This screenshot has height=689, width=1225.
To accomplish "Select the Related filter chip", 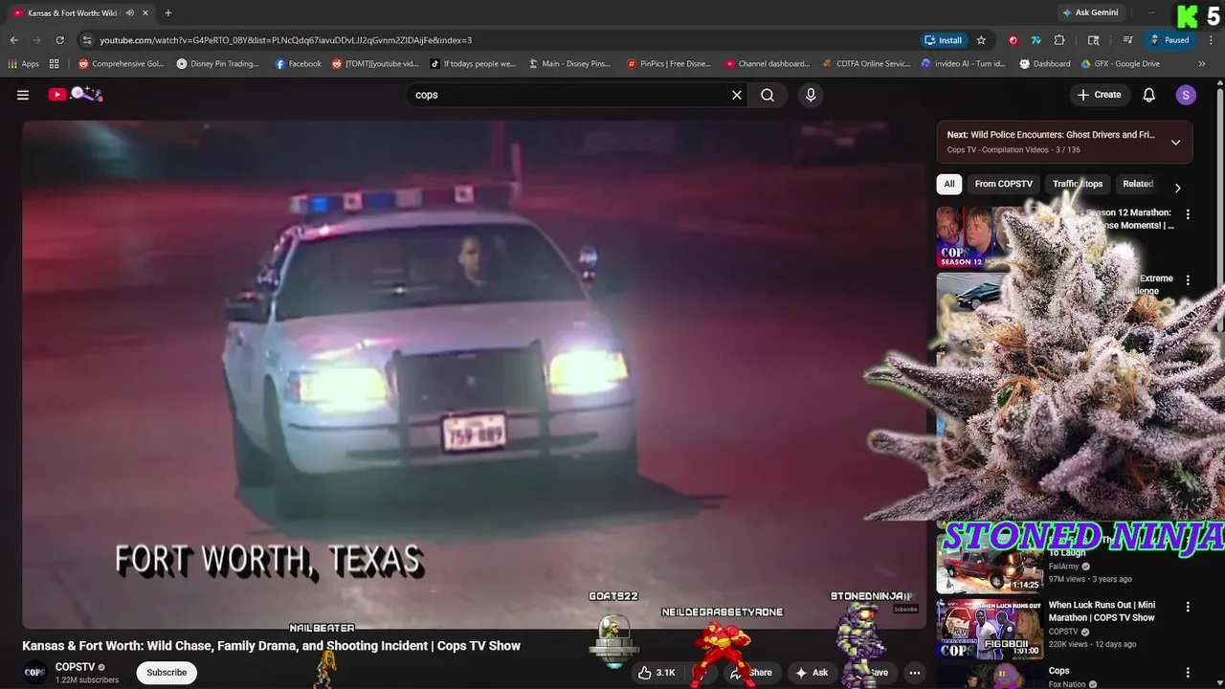I will [x=1138, y=184].
